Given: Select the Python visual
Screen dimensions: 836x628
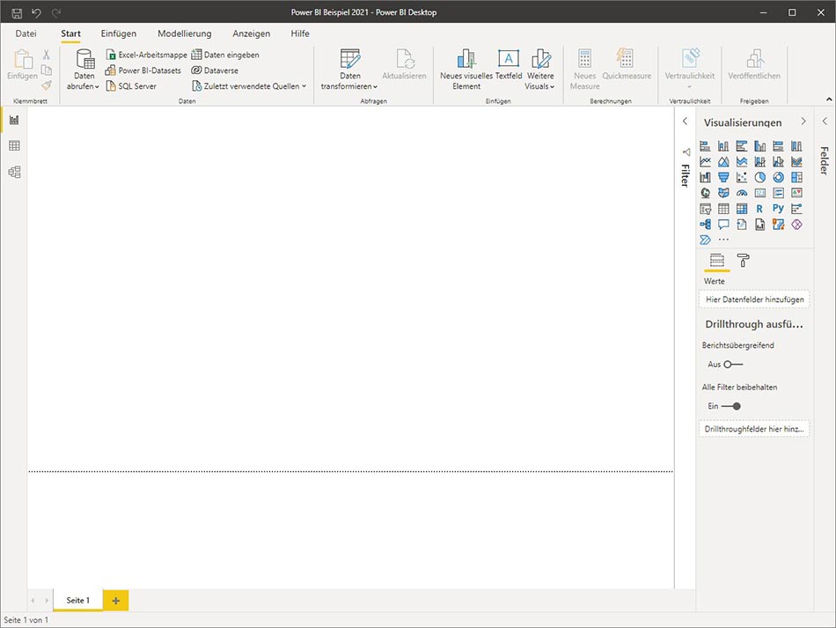Looking at the screenshot, I should click(779, 209).
